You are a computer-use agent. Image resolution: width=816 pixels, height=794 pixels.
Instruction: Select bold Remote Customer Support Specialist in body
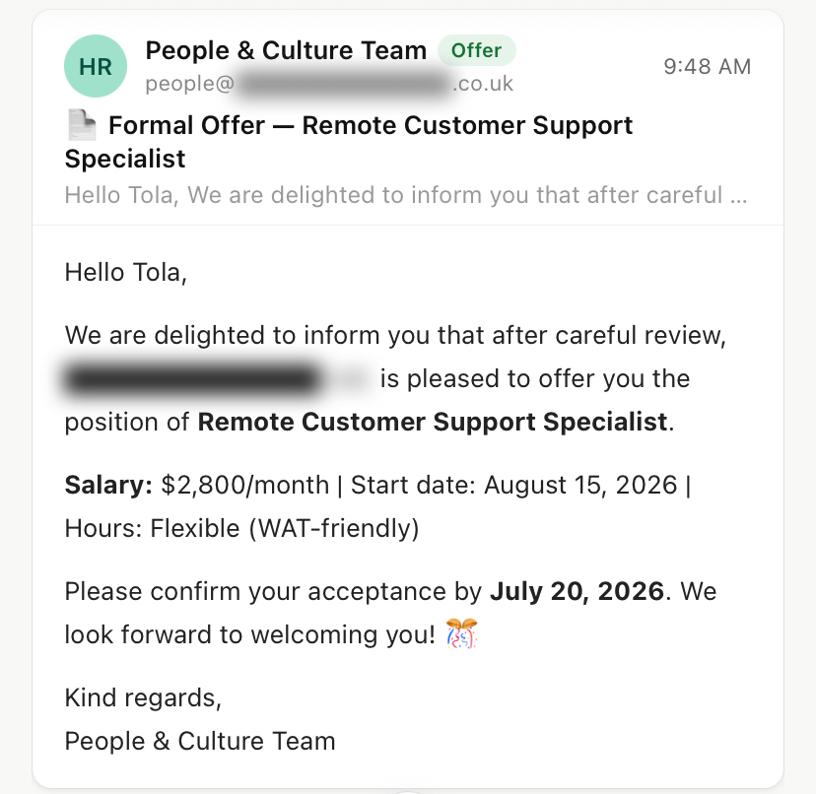433,422
